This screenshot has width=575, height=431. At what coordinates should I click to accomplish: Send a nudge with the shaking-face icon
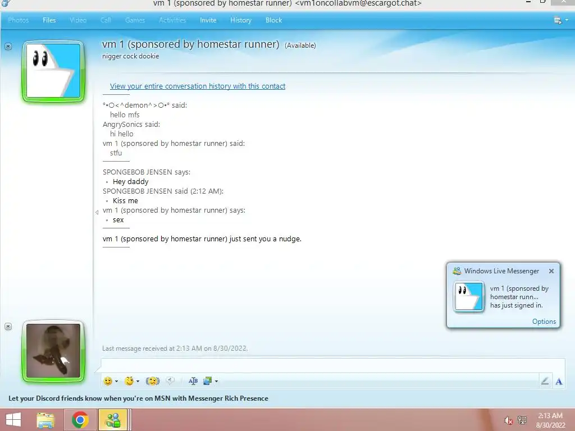(x=153, y=381)
